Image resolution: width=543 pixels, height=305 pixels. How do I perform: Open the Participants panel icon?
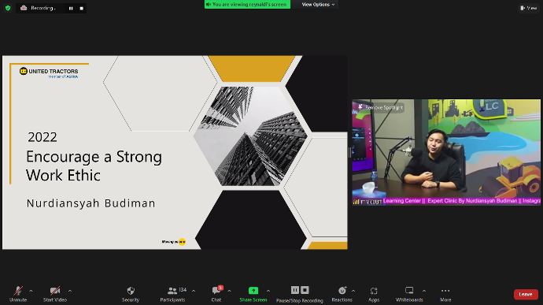[x=172, y=291]
